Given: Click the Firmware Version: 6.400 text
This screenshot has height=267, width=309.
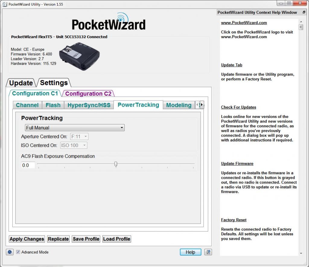Looking at the screenshot, I should [x=31, y=54].
